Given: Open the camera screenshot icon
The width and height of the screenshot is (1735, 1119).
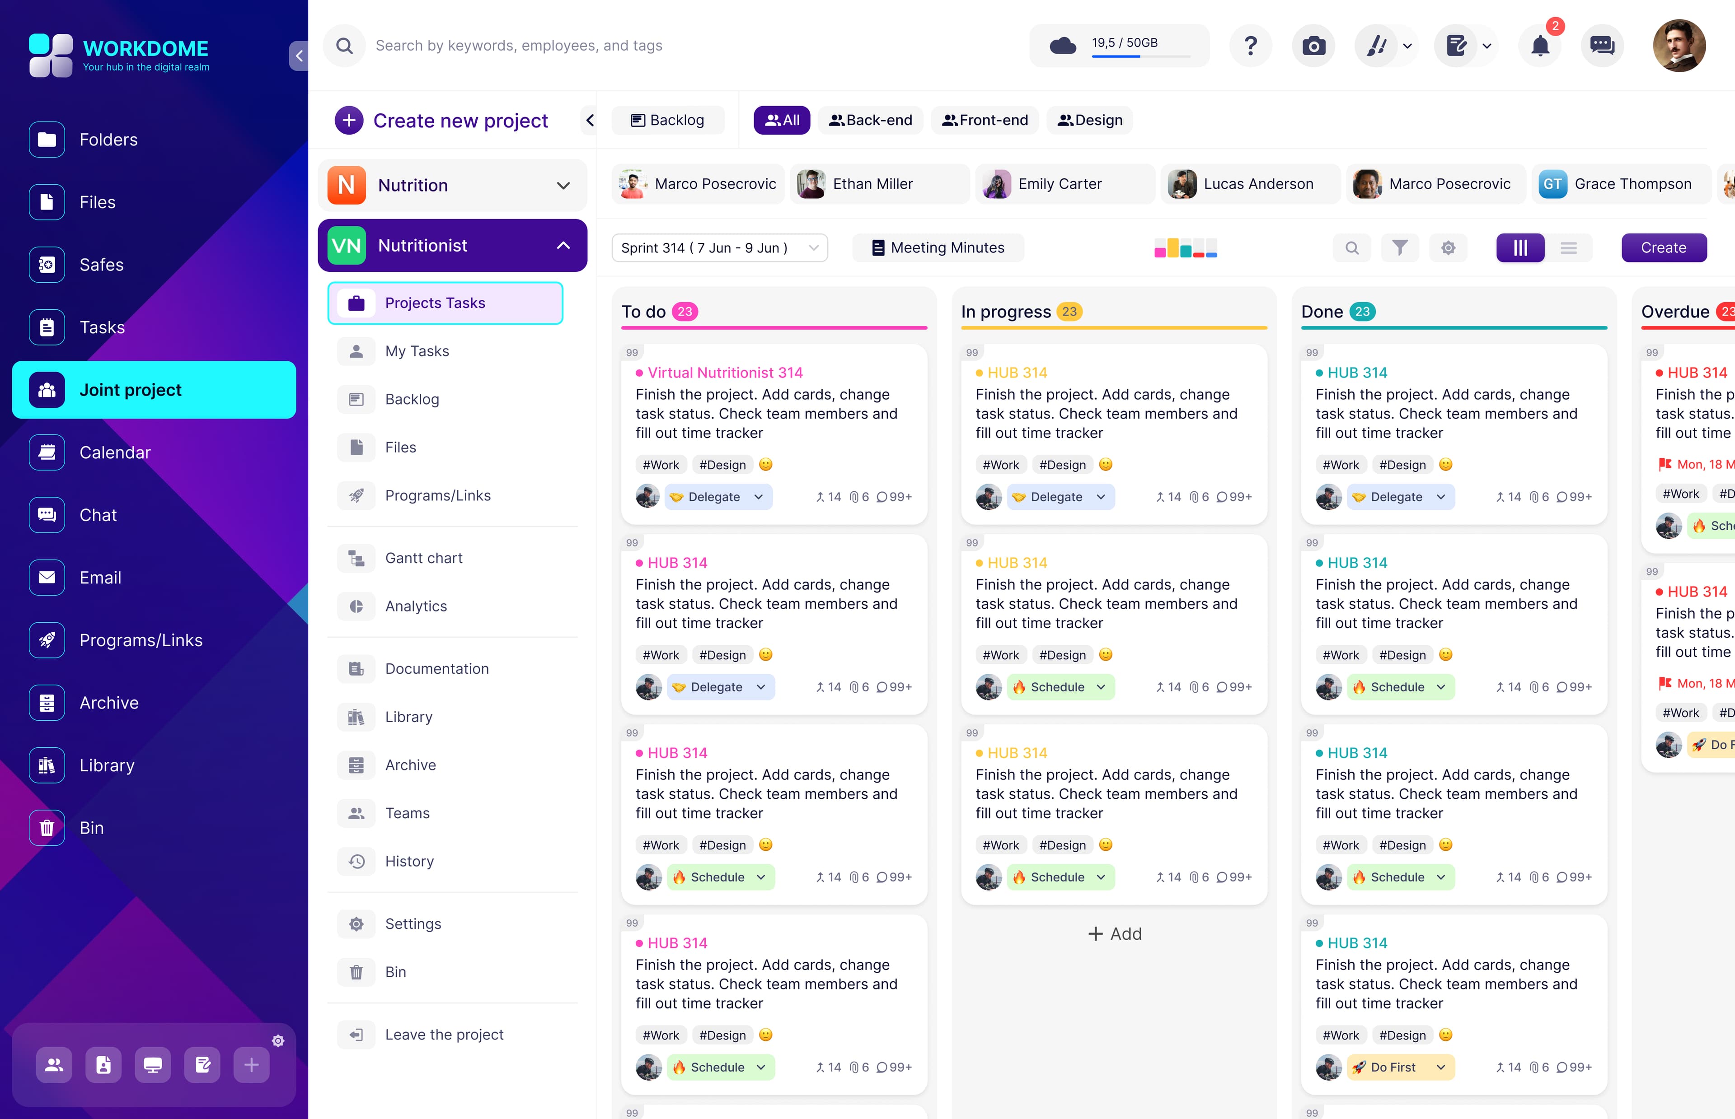Looking at the screenshot, I should 1313,47.
